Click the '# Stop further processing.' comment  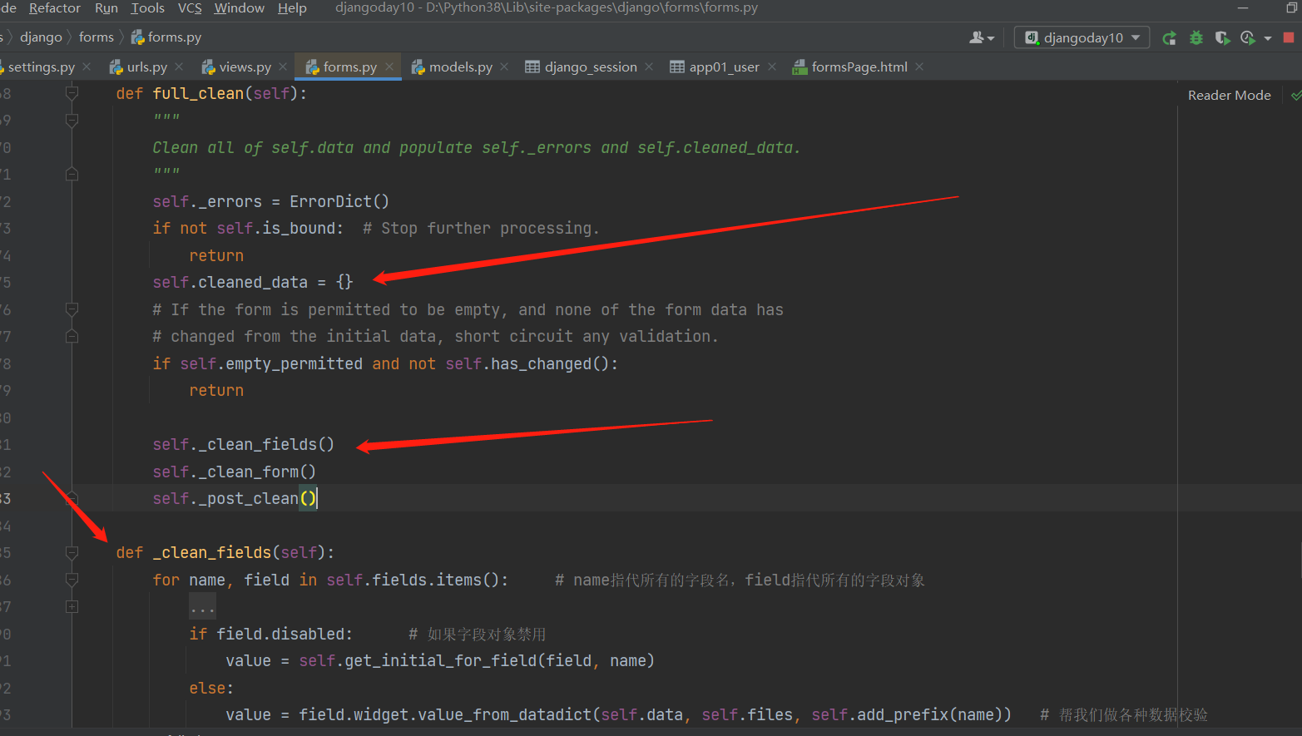tap(481, 229)
